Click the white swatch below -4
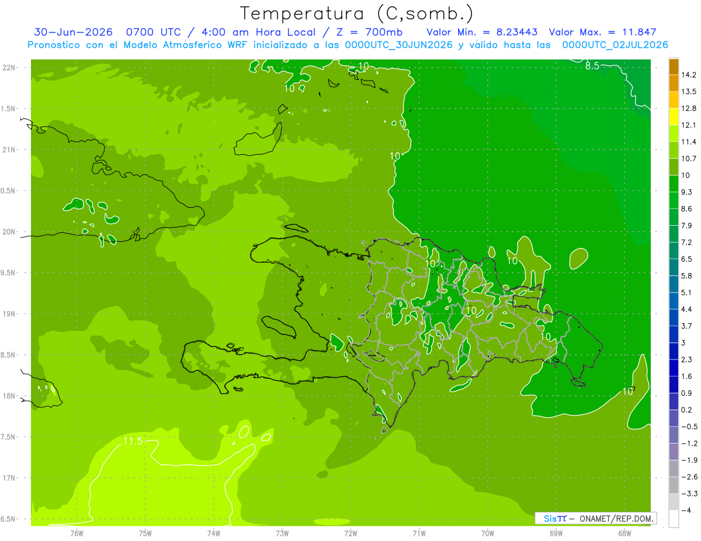The height and width of the screenshot is (541, 701). (674, 519)
